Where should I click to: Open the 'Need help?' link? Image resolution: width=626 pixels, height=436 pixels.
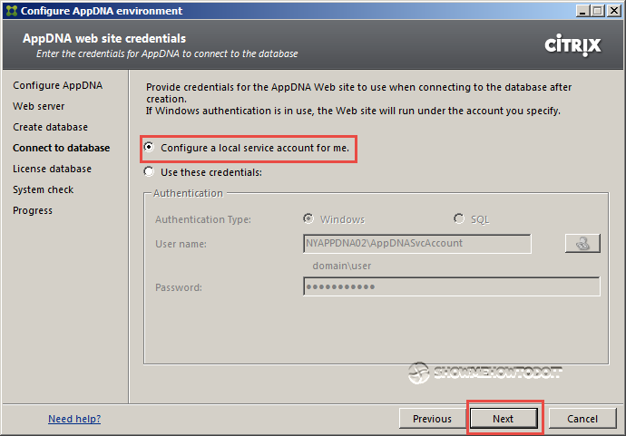(74, 419)
